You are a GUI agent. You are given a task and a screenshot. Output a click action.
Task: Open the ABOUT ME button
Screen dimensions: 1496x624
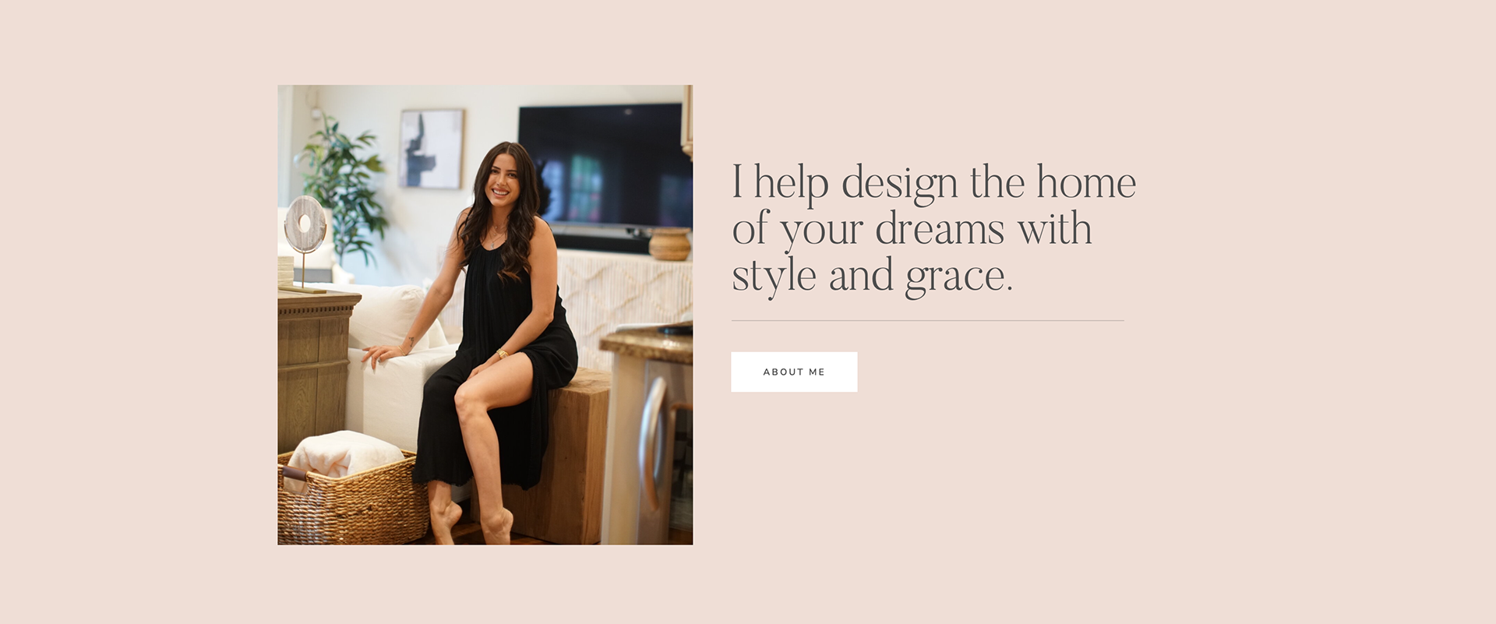794,372
